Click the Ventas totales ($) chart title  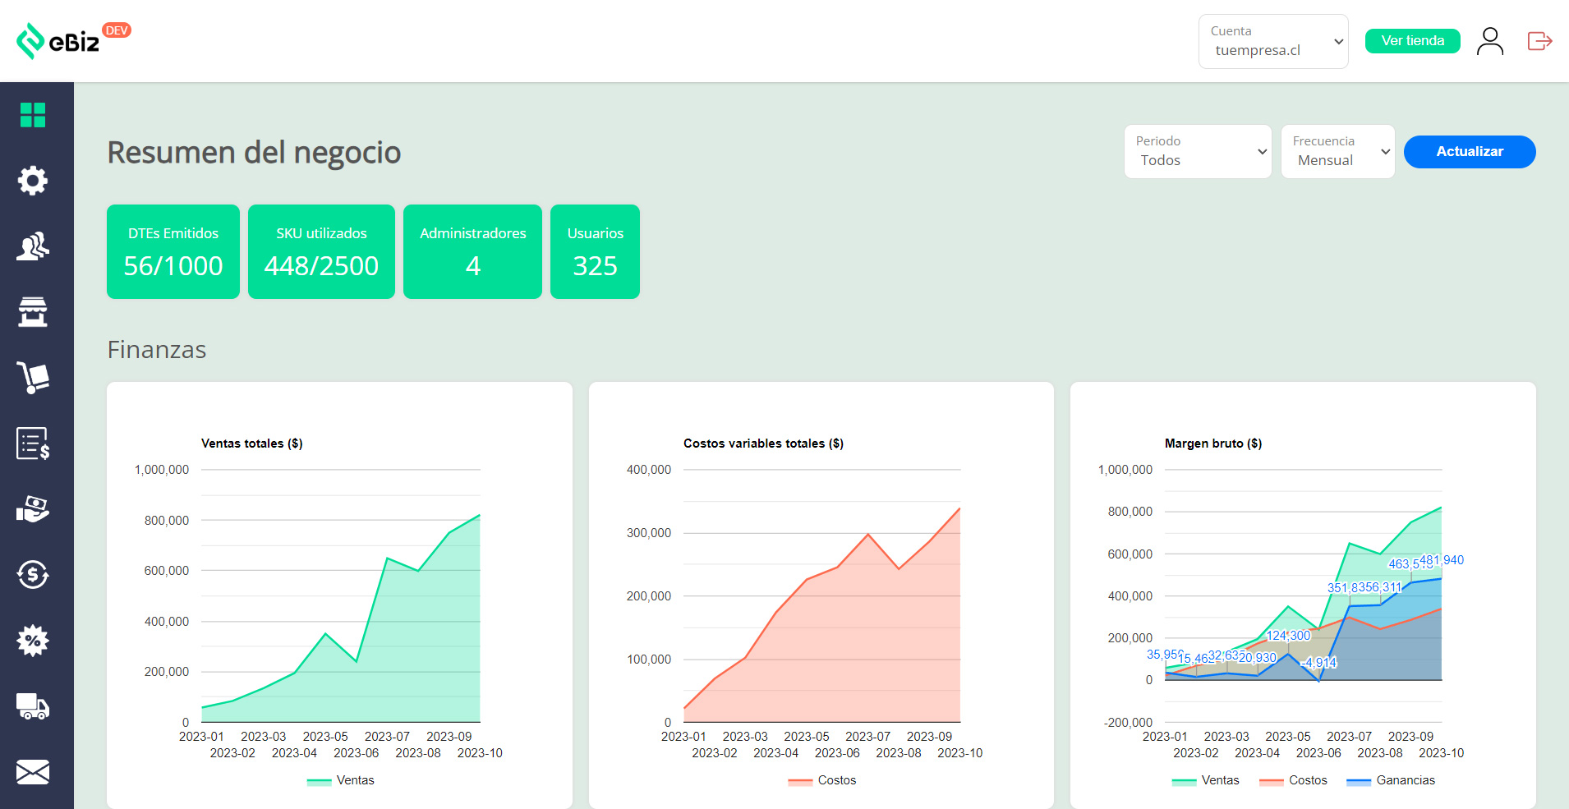click(252, 444)
